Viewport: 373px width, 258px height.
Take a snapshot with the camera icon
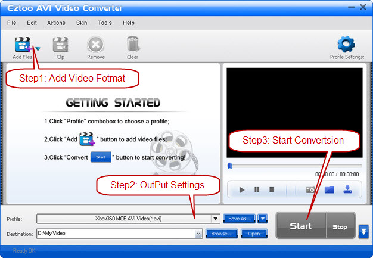click(x=310, y=189)
